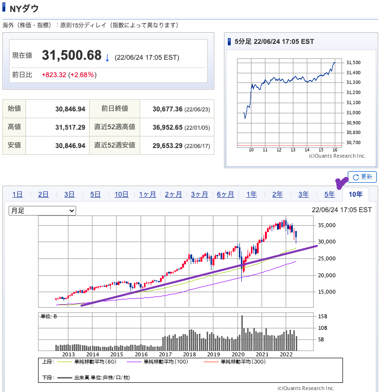Choose the 3ヶ月 range link

click(199, 194)
